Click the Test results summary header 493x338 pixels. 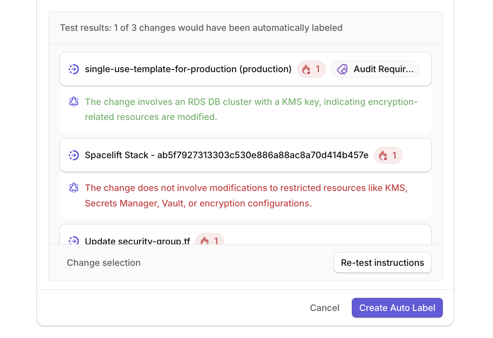(201, 28)
